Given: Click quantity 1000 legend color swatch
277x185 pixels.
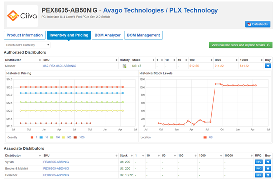Looking at the screenshot, I should pyautogui.click(x=75, y=137).
